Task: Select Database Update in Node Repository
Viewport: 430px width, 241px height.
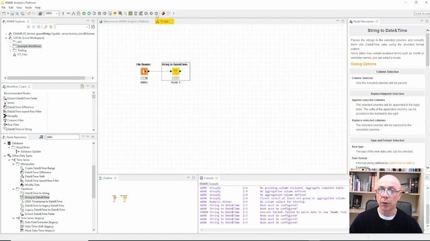Action: (30, 151)
